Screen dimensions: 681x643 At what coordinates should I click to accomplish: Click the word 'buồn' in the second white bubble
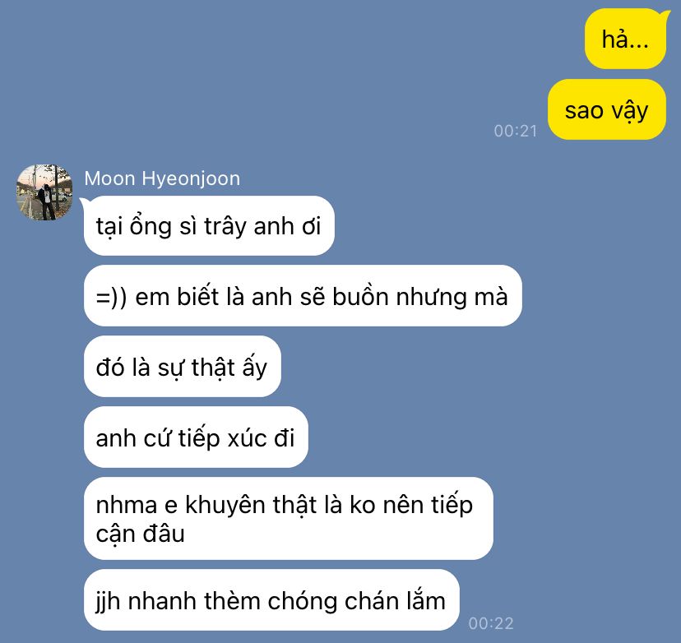coord(360,297)
